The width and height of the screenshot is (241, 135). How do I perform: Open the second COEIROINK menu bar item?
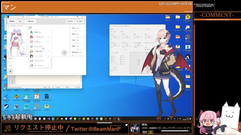coord(18,17)
